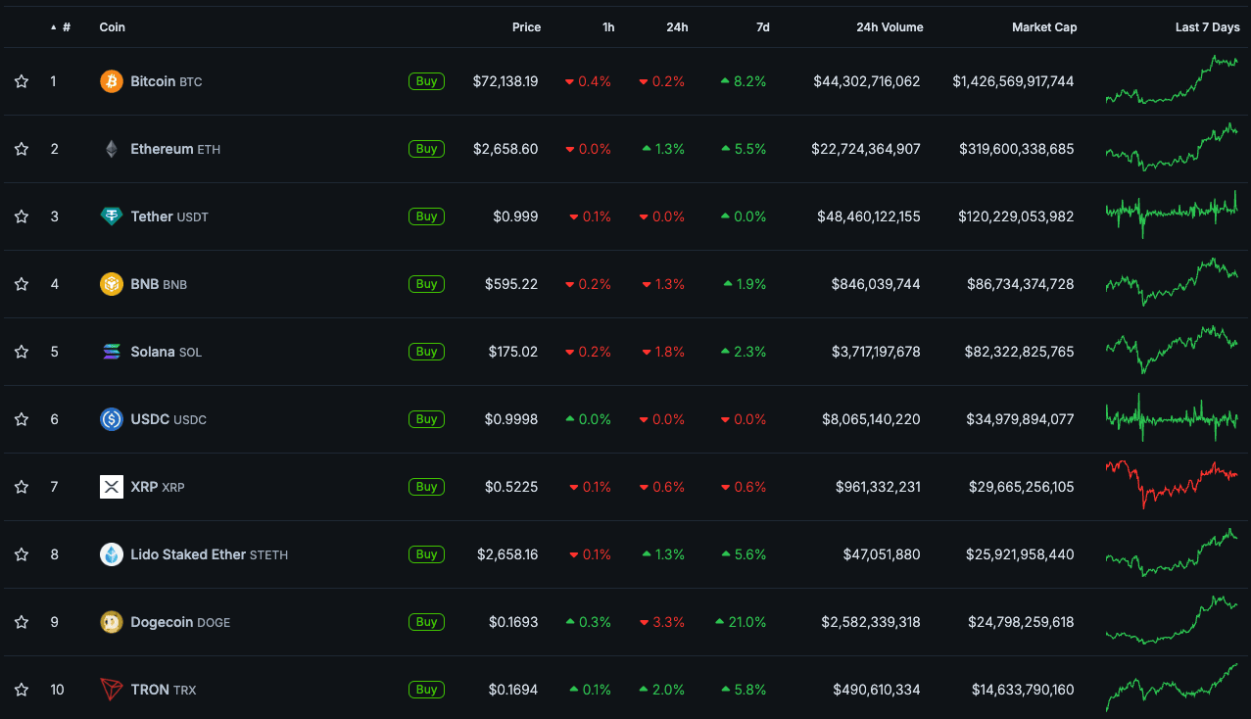Screen dimensions: 1251x719
Task: Open Ethereum's 7-day sparkline chart
Action: click(x=1172, y=147)
